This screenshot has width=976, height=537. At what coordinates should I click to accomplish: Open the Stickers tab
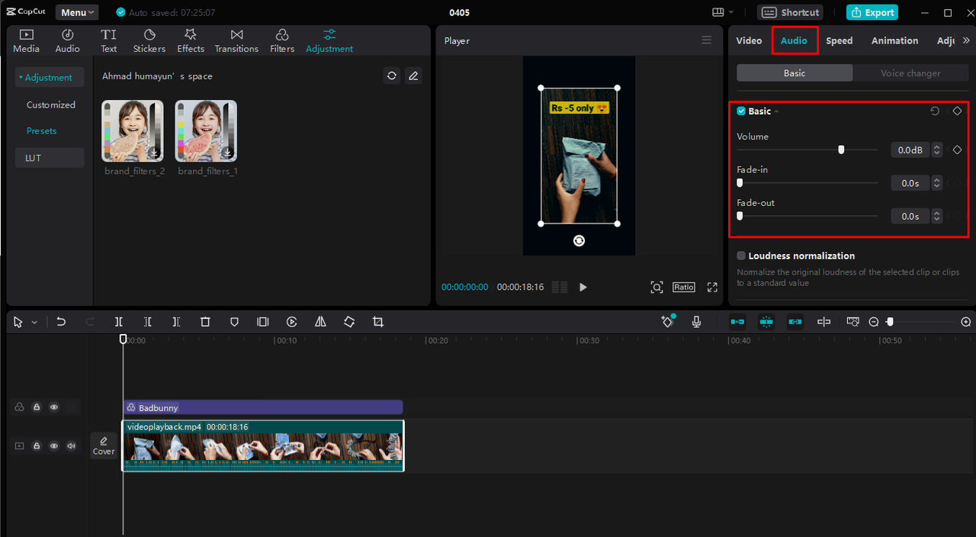pos(149,40)
